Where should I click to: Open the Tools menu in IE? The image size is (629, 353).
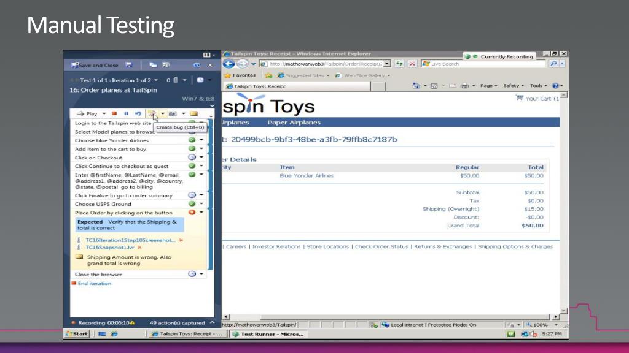538,86
